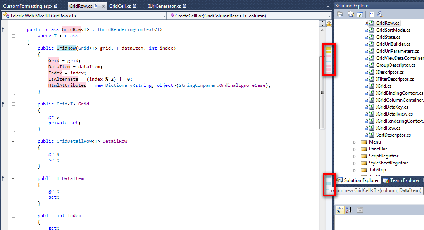
Task: Click lock icon beside IGrid.cs
Action: click(367, 86)
